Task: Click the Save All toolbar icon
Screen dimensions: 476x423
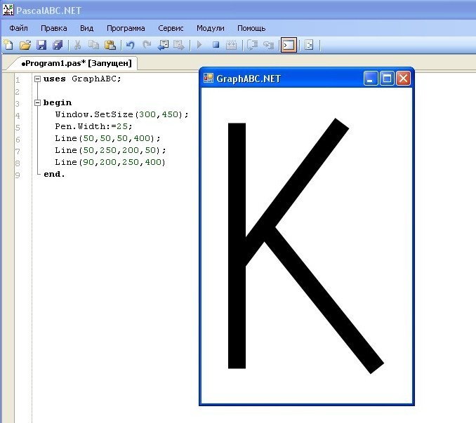Action: point(58,46)
